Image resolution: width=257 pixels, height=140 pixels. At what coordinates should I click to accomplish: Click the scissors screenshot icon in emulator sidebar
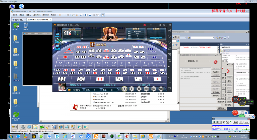[170, 30]
